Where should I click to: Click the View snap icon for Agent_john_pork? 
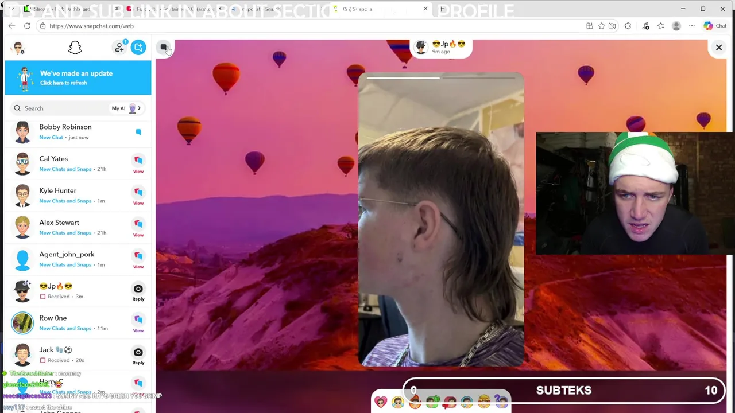click(x=138, y=256)
